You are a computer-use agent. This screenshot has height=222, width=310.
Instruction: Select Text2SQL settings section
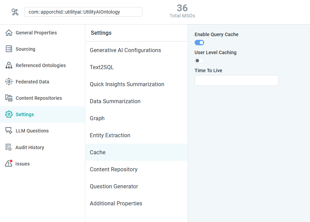coord(102,67)
